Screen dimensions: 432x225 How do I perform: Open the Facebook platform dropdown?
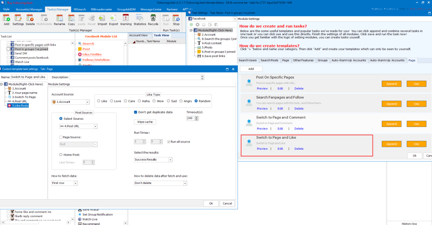point(235,19)
